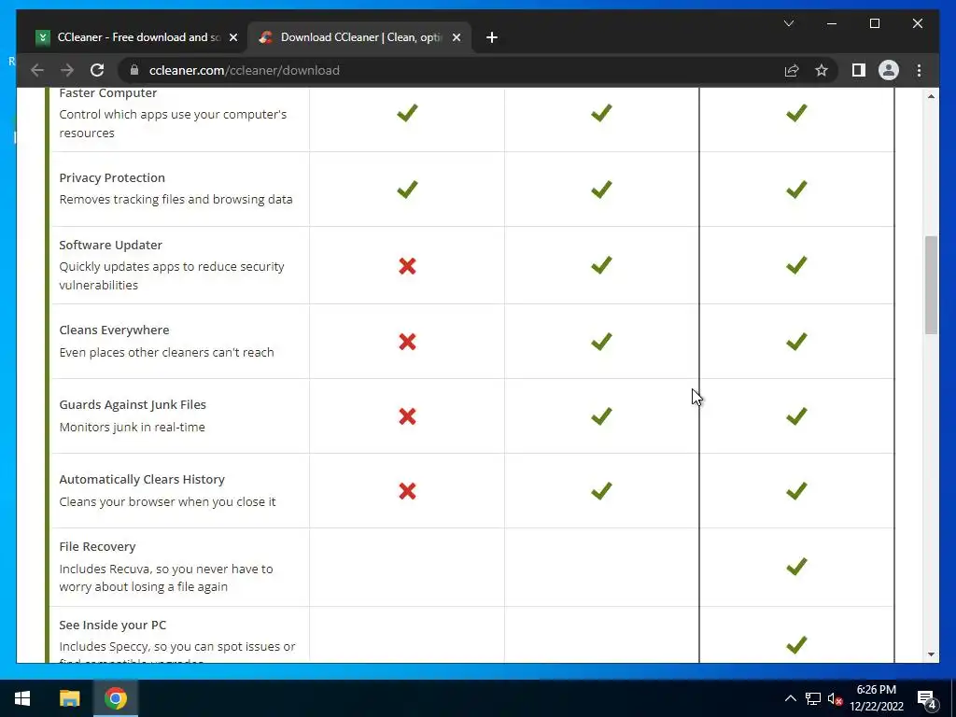The width and height of the screenshot is (956, 717).
Task: Click the Cleans Everywhere red cross
Action: click(x=407, y=342)
